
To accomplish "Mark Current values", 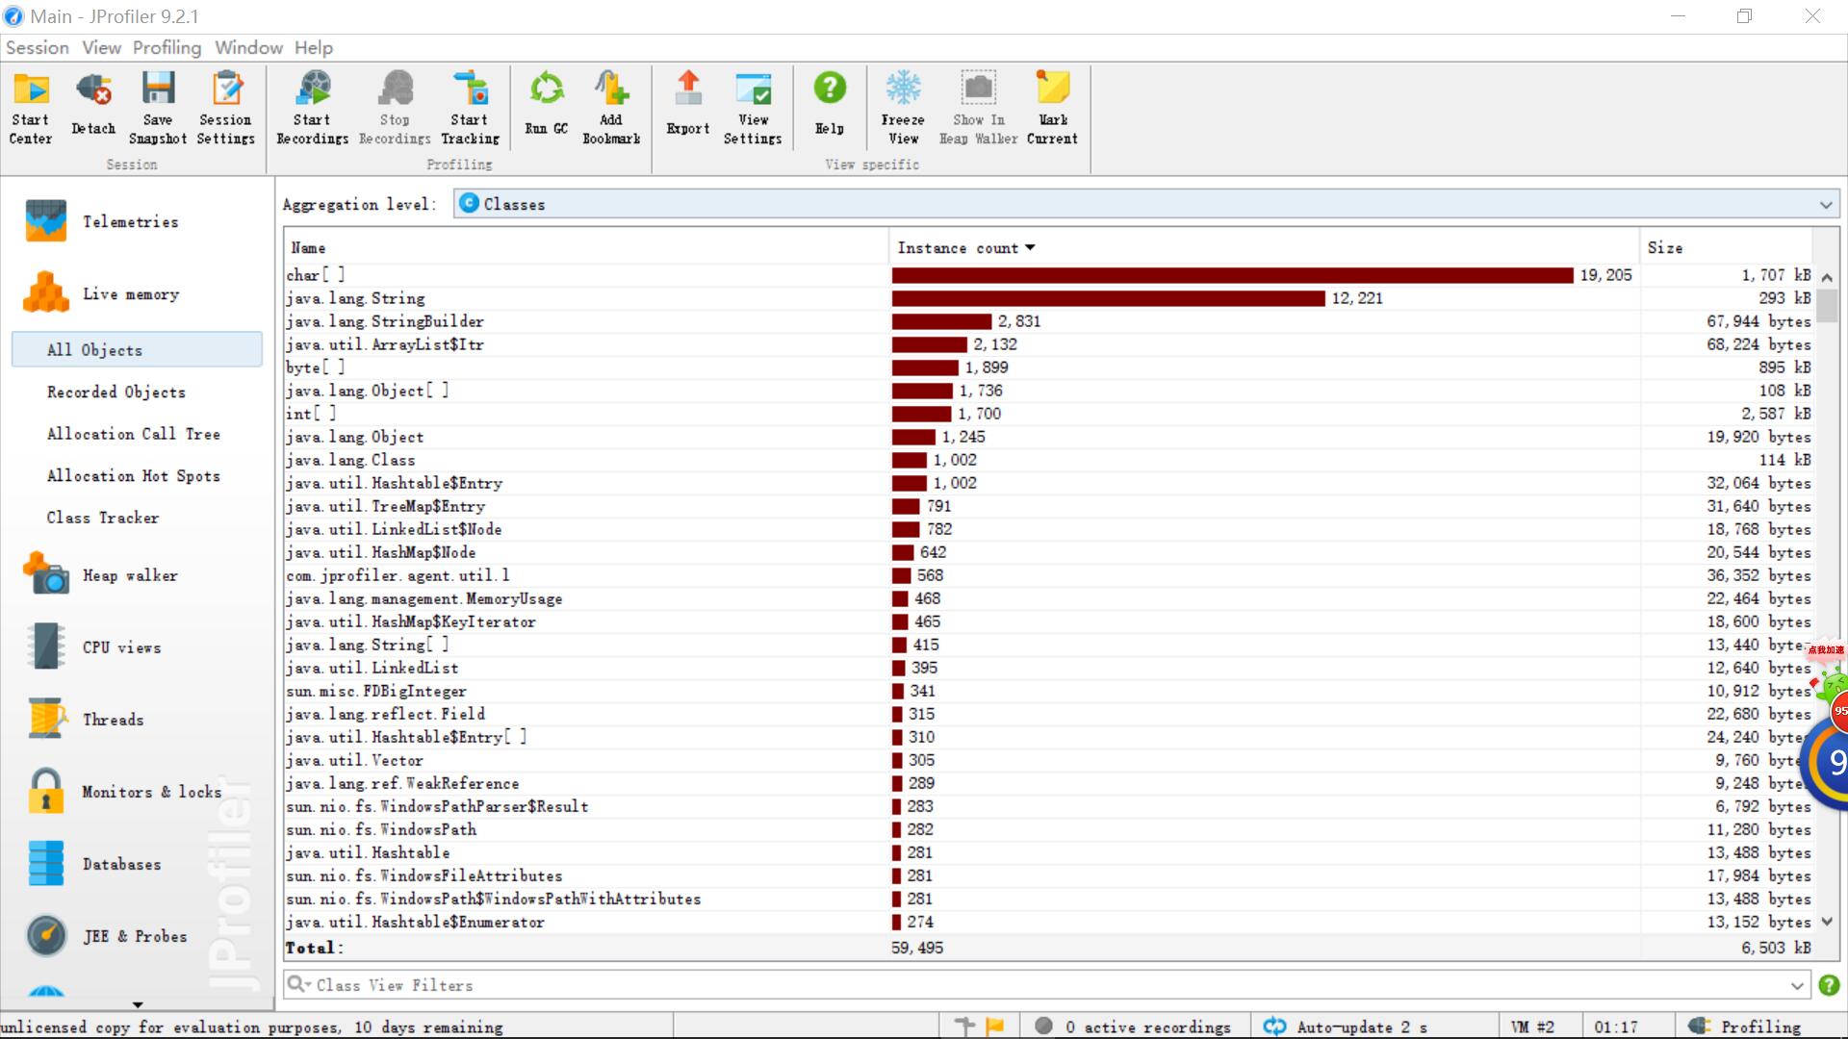I will [1053, 109].
